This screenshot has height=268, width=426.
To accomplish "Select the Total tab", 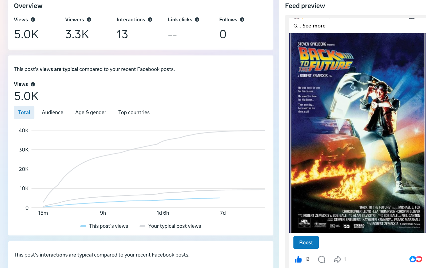I will pos(24,113).
